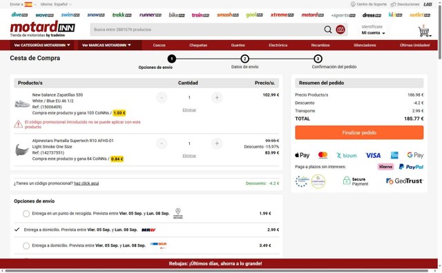Open Centro de Soporte link
Image resolution: width=442 pixels, height=273 pixels.
368,4
